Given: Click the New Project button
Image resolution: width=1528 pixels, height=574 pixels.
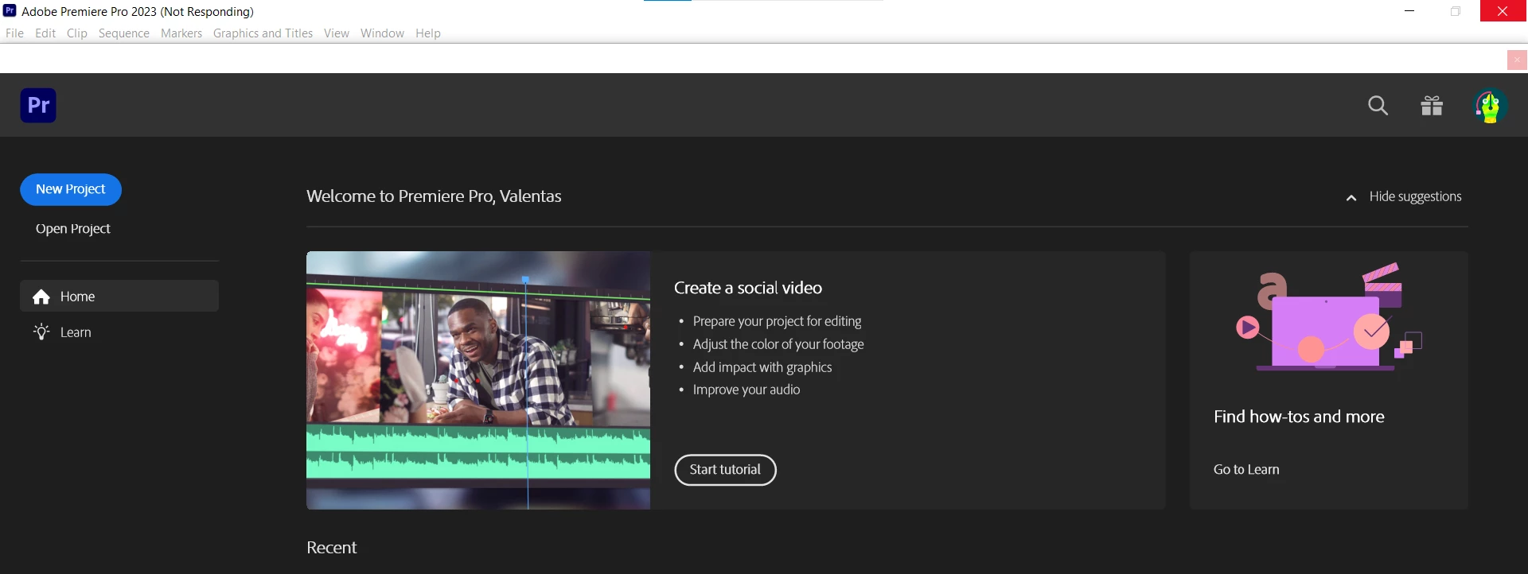Looking at the screenshot, I should [x=71, y=189].
